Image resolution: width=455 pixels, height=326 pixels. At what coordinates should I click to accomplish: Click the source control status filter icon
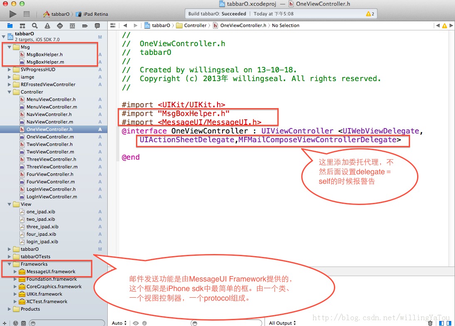[x=24, y=323]
